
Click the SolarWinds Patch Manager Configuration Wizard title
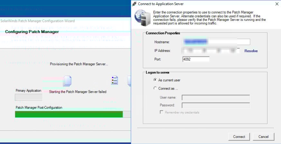click(37, 21)
